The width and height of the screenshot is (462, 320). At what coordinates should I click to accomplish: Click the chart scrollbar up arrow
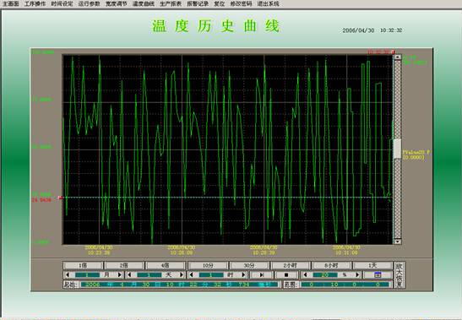click(x=398, y=57)
